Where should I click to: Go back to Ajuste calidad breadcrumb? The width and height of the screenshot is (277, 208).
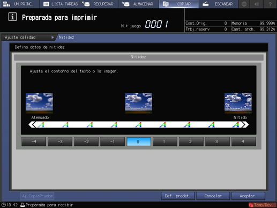(28, 38)
